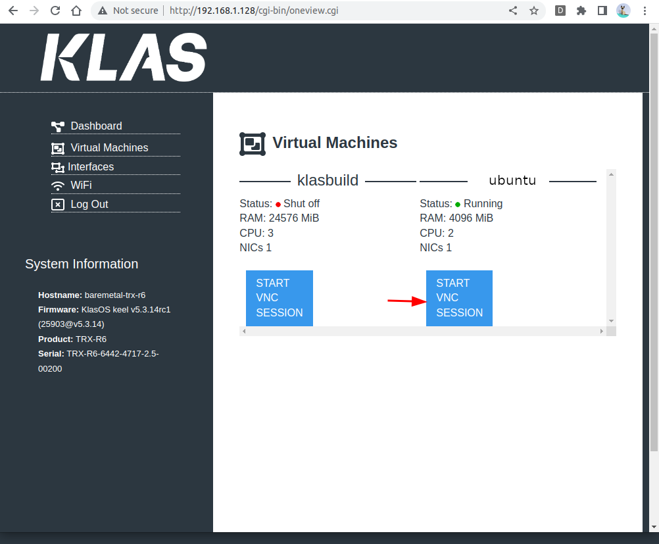Click the VM panel scroll-down arrow
This screenshot has height=544, width=659.
click(612, 321)
